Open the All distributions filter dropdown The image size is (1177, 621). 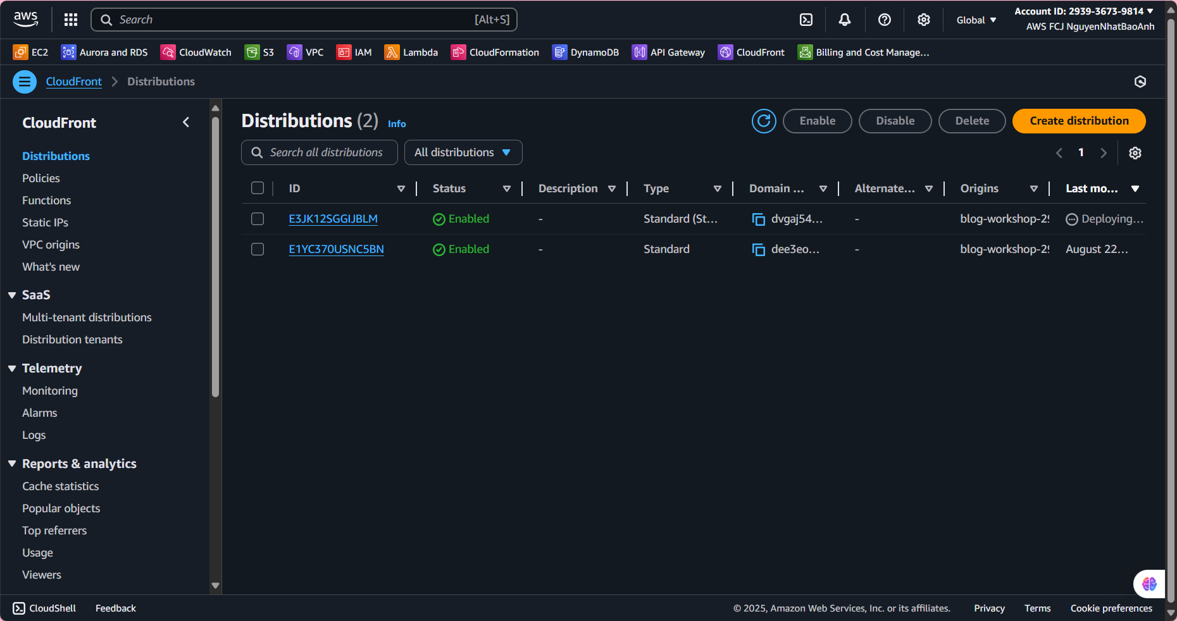pyautogui.click(x=463, y=152)
